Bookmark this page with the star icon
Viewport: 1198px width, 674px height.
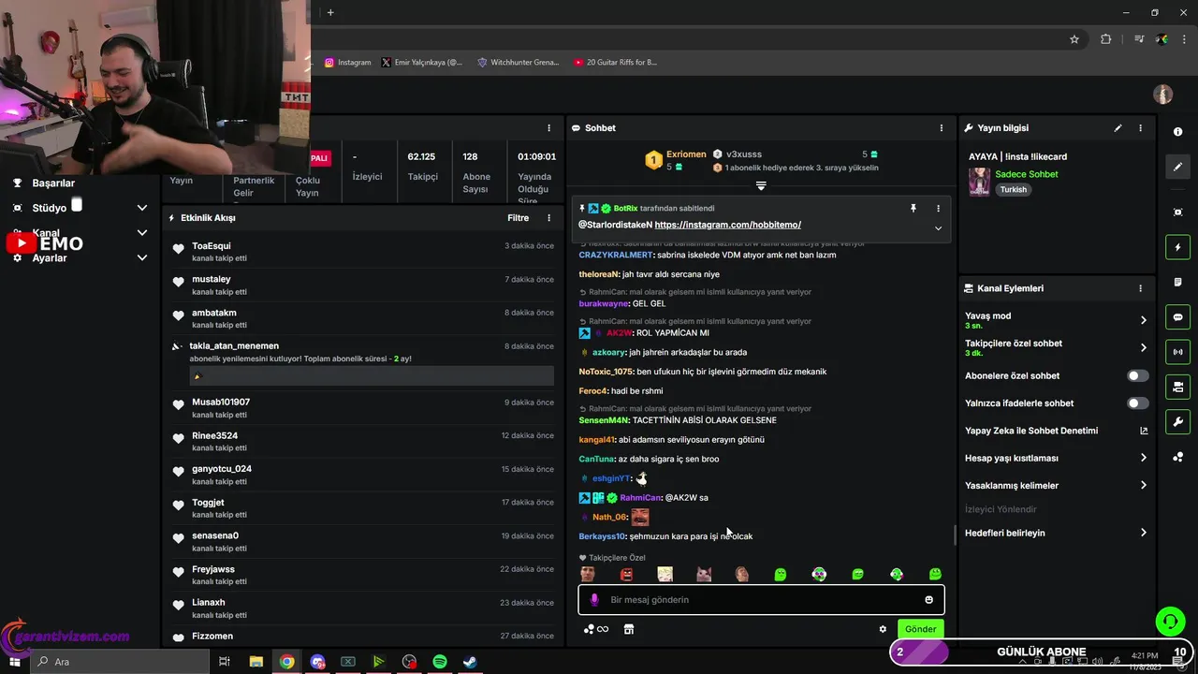(x=1074, y=39)
